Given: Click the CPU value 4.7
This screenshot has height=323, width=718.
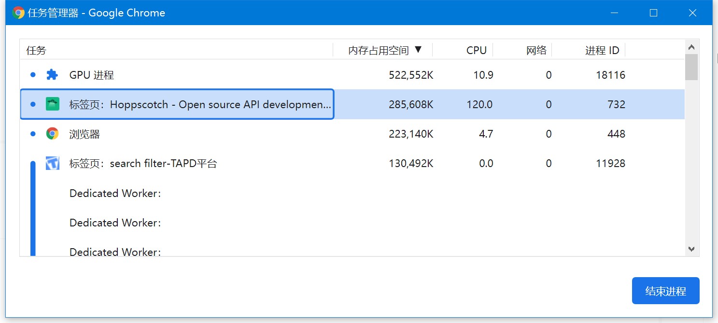Looking at the screenshot, I should click(486, 134).
